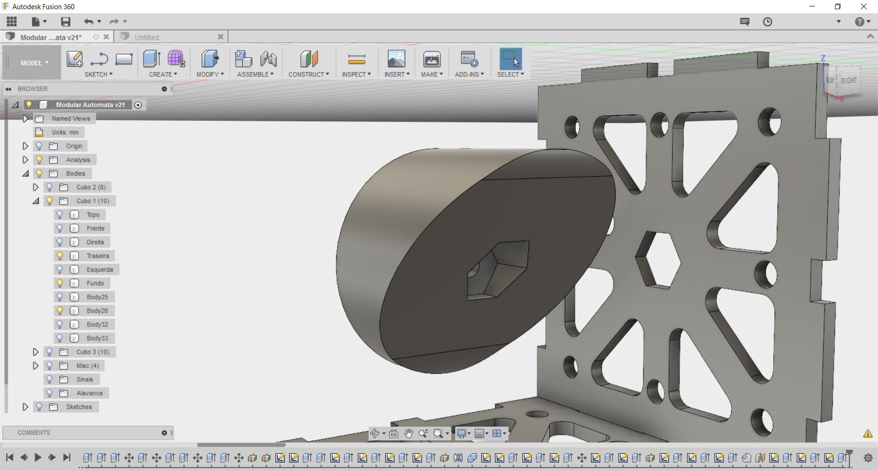This screenshot has width=878, height=471.
Task: Jump to the timeline beginning
Action: [10, 457]
